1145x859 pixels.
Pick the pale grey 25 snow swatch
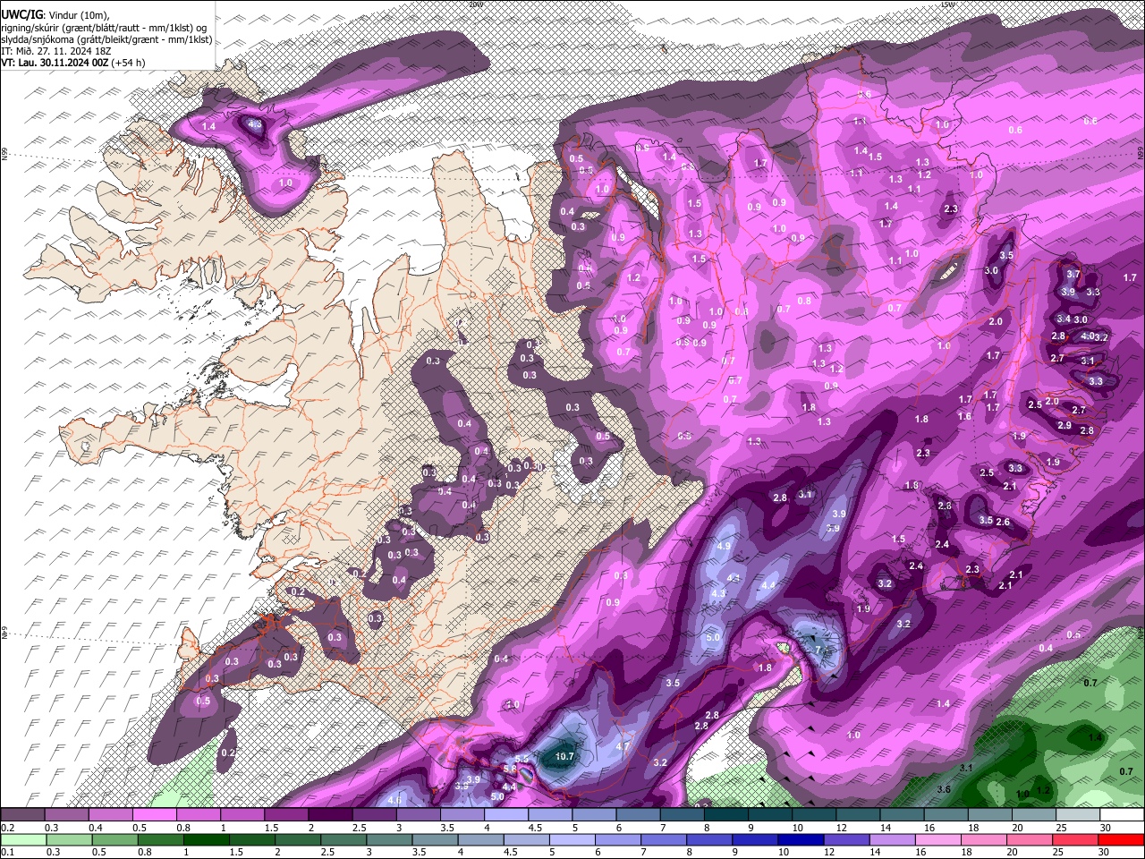point(1078,815)
